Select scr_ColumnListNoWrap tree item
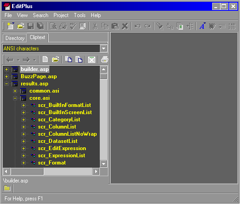Image resolution: width=240 pixels, height=204 pixels. [x=67, y=134]
